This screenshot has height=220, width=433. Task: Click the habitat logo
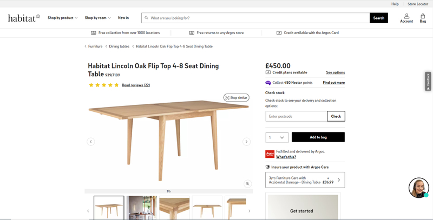click(24, 18)
